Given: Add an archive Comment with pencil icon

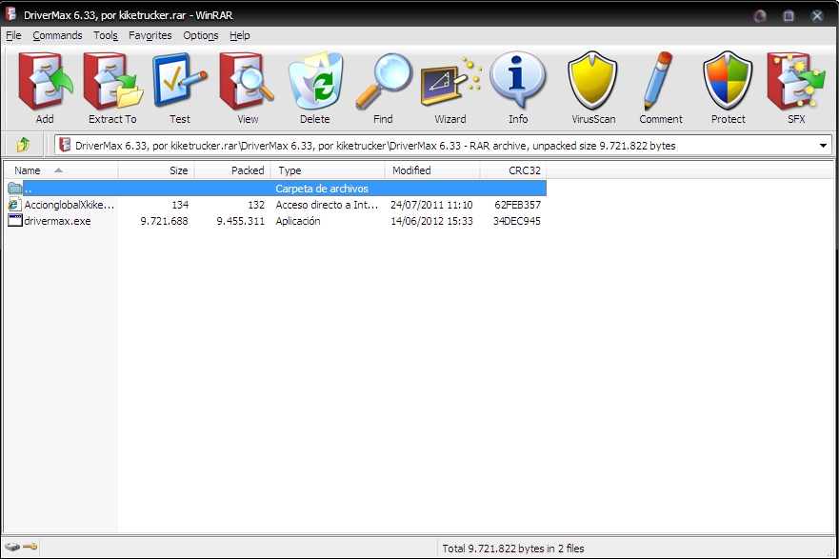Looking at the screenshot, I should pos(659,81).
